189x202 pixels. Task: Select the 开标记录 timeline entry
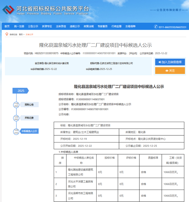click(x=29, y=118)
